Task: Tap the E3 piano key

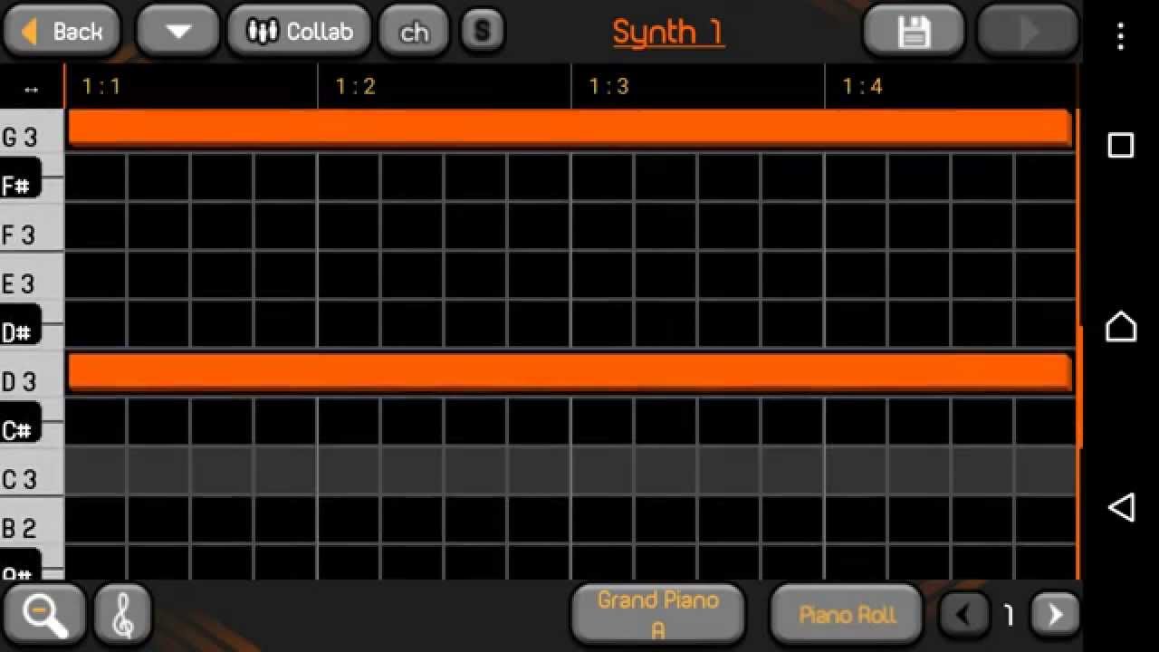Action: coord(32,280)
